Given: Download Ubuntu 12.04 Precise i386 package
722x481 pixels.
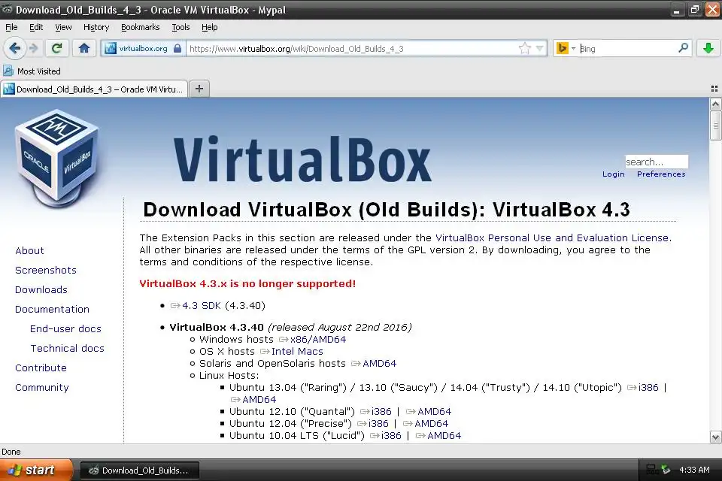Looking at the screenshot, I should pyautogui.click(x=373, y=423).
